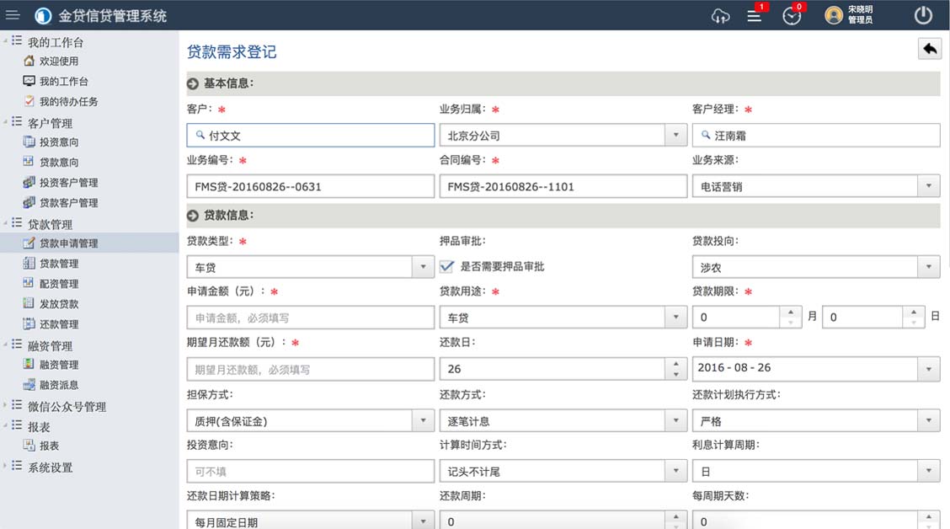Open 我的待办任务 in sidebar
The height and width of the screenshot is (529, 950).
(x=68, y=101)
